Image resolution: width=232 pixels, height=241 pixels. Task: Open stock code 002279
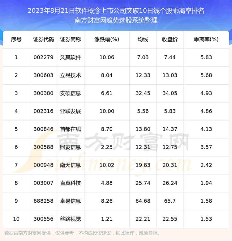(43, 57)
